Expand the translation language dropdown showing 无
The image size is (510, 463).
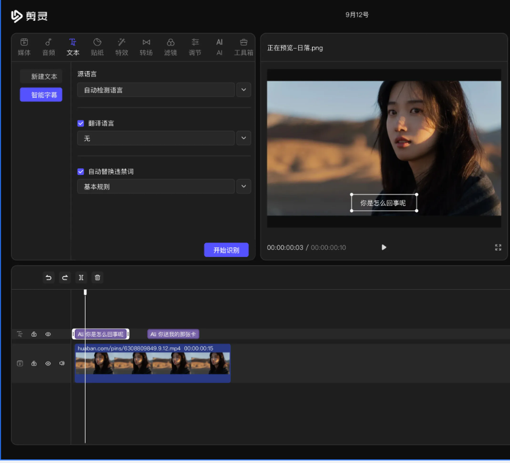pyautogui.click(x=243, y=139)
